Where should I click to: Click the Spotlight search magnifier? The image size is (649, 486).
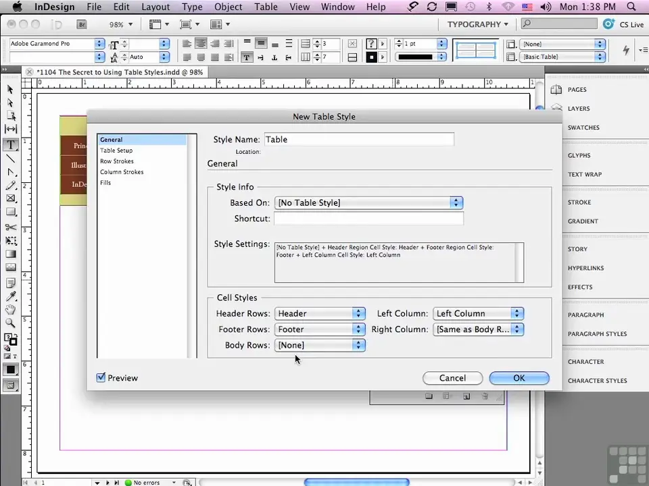click(631, 7)
